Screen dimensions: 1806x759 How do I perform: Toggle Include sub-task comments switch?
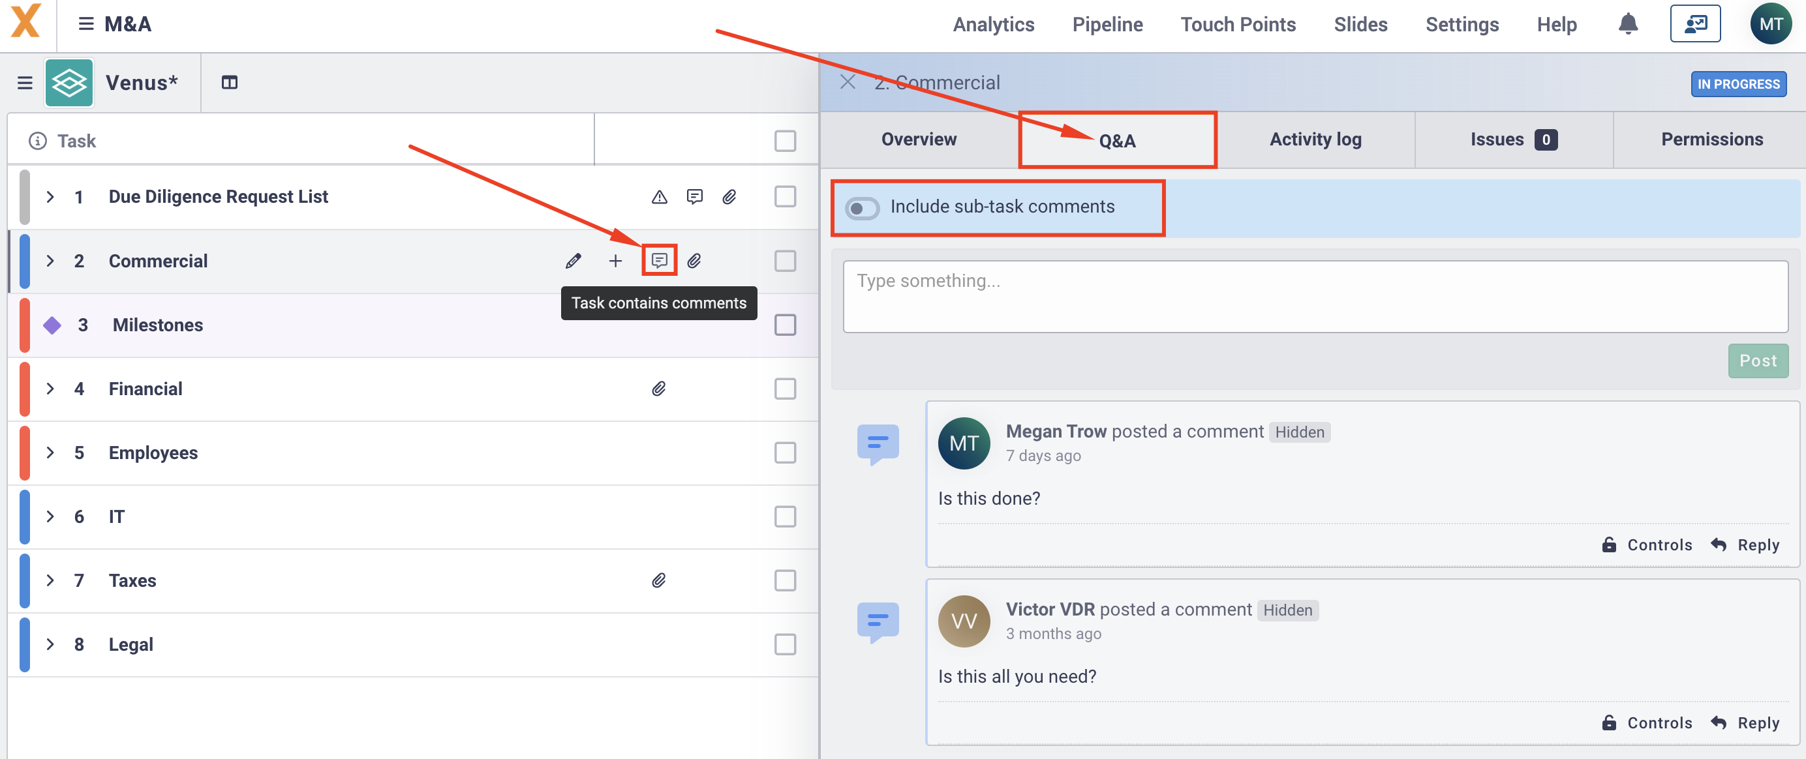point(862,208)
